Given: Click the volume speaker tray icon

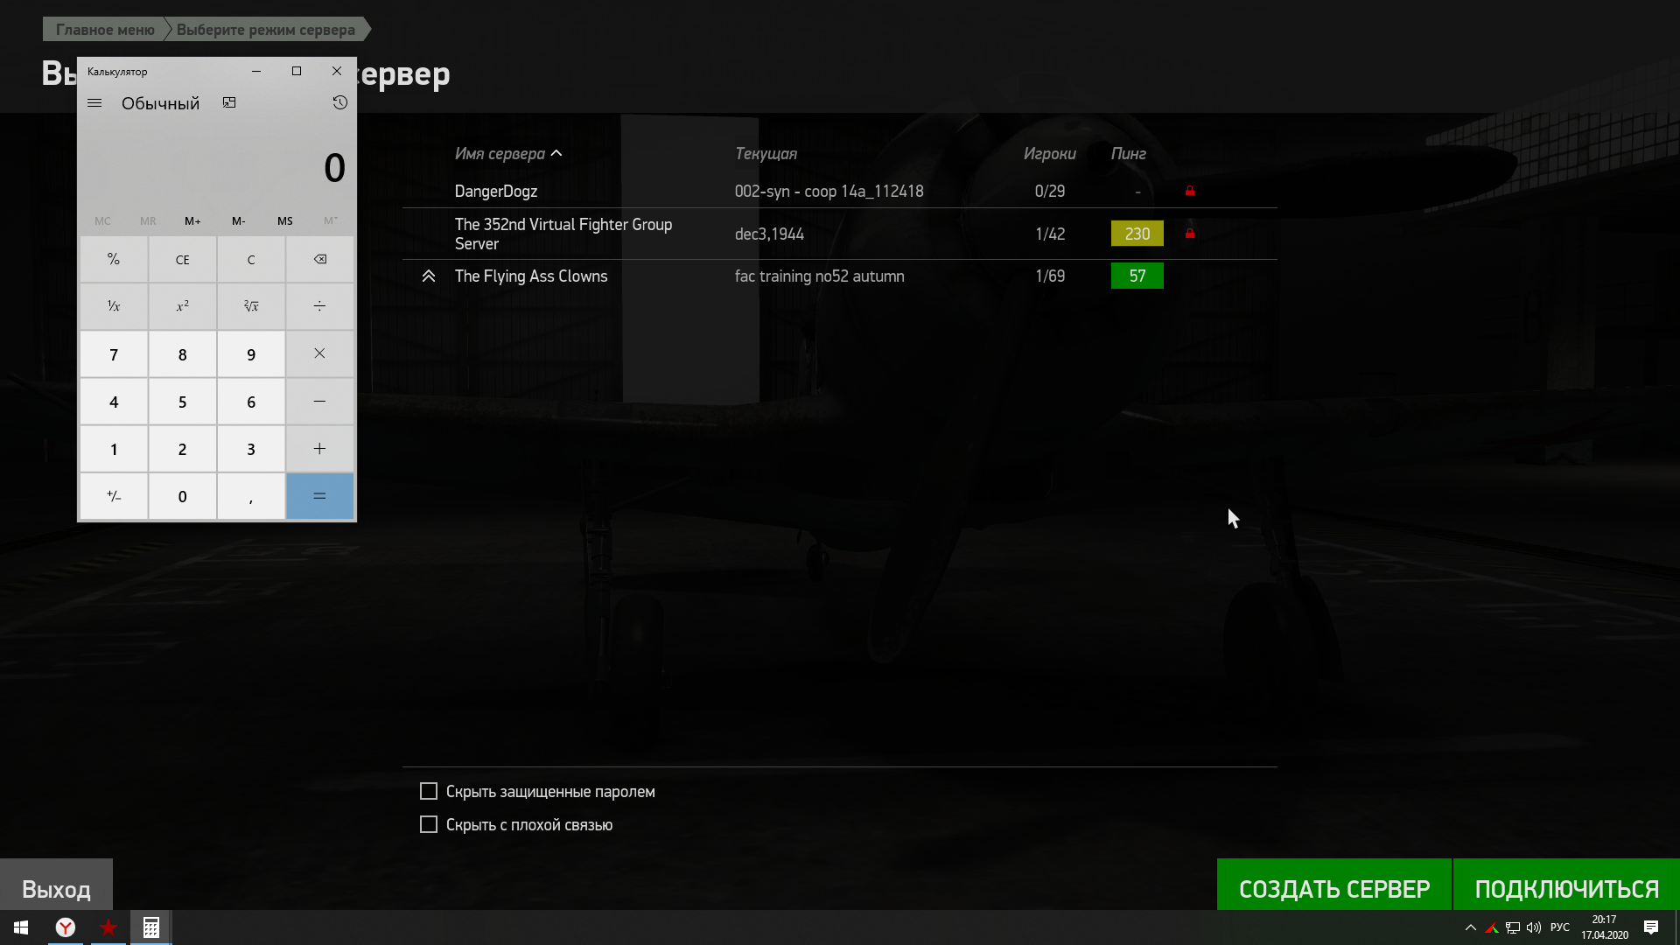Looking at the screenshot, I should tap(1534, 927).
